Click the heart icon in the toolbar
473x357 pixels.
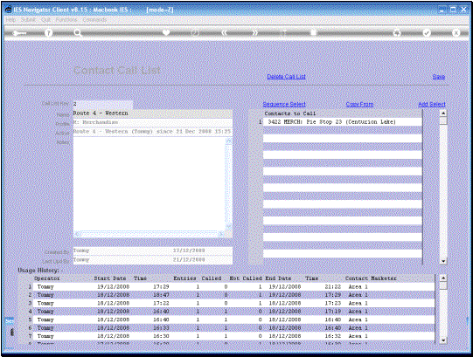(x=166, y=32)
